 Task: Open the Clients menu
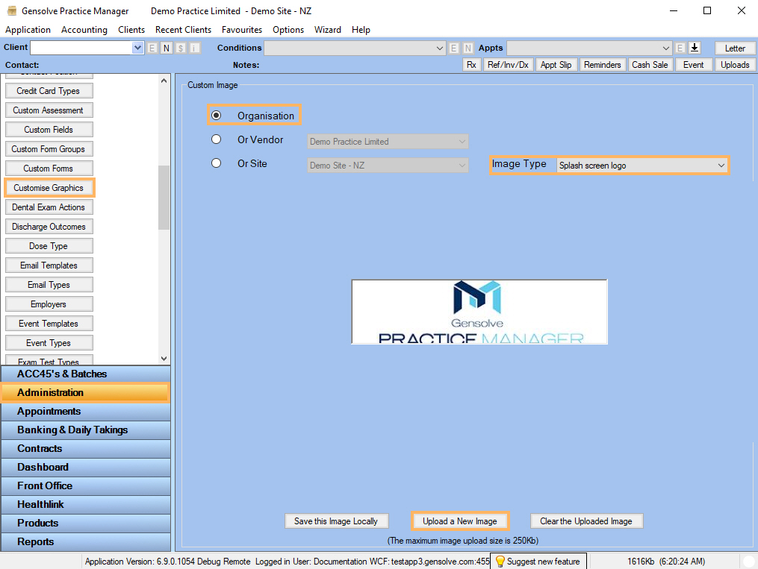coord(131,29)
